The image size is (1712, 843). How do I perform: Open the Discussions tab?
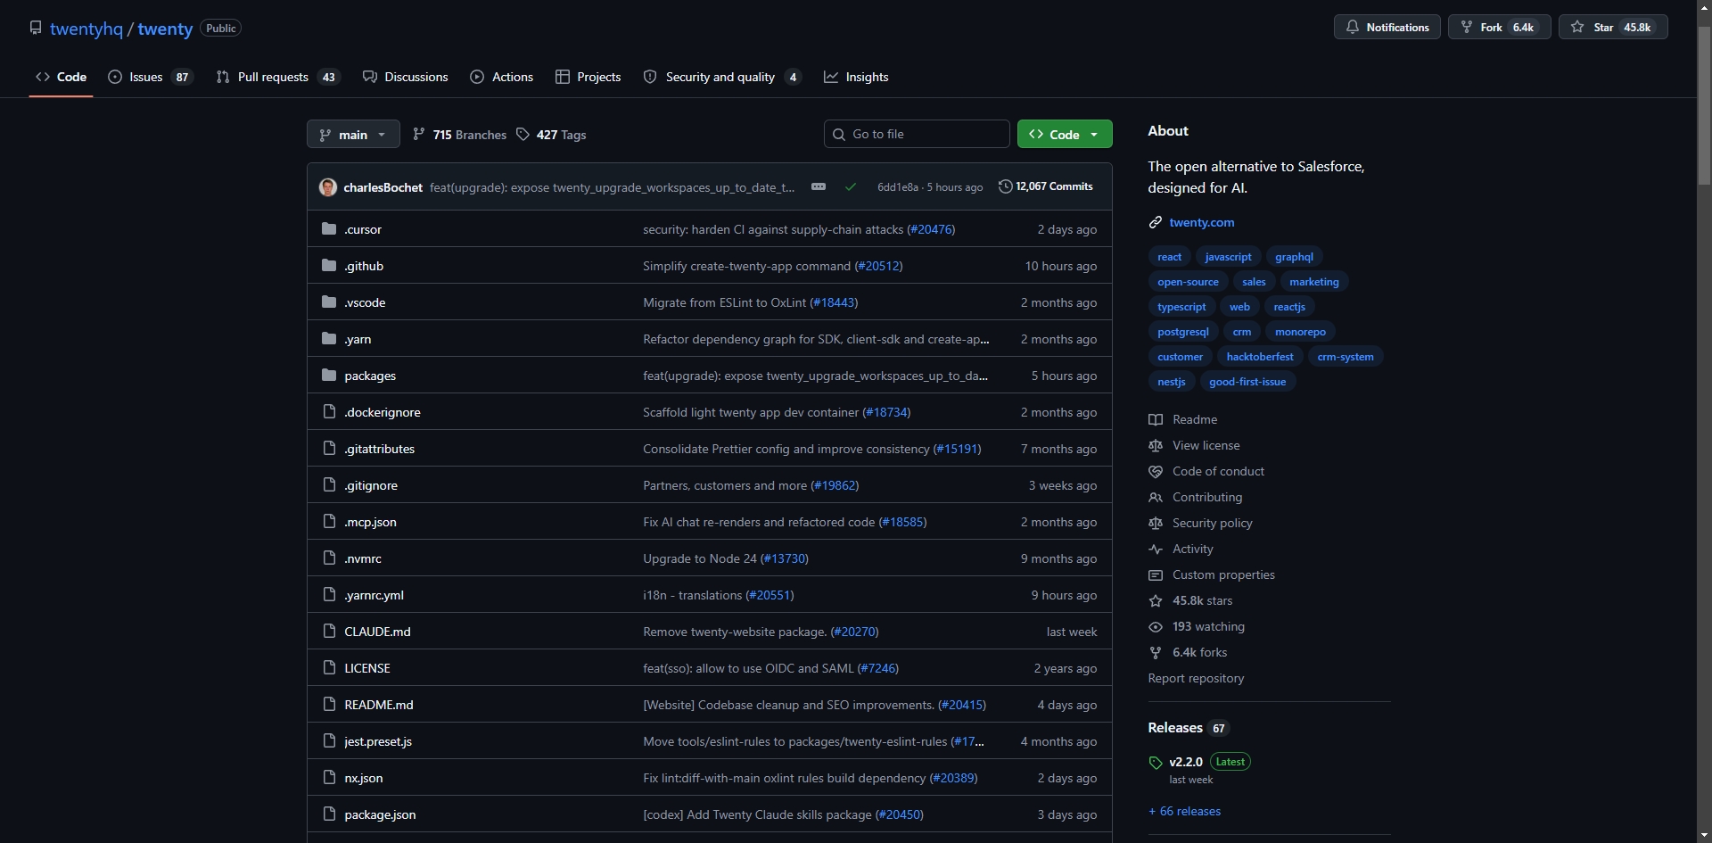click(406, 78)
